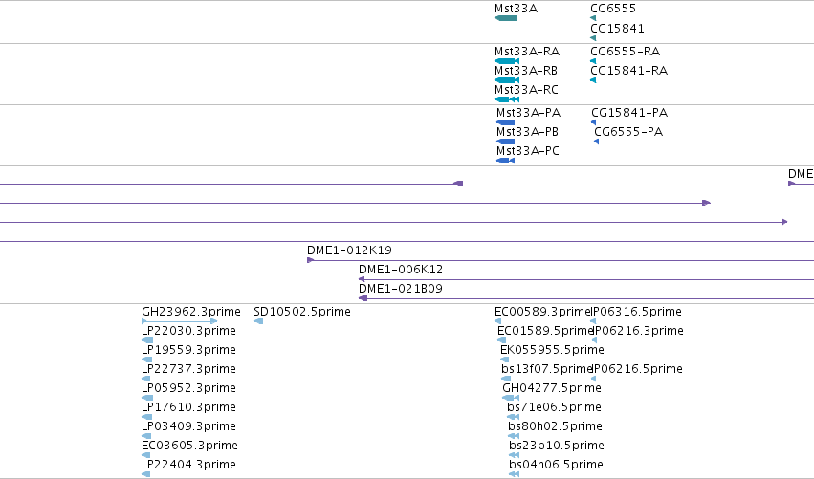Click the IP06216.5prime label
Screen dimensions: 814x479
pos(637,369)
